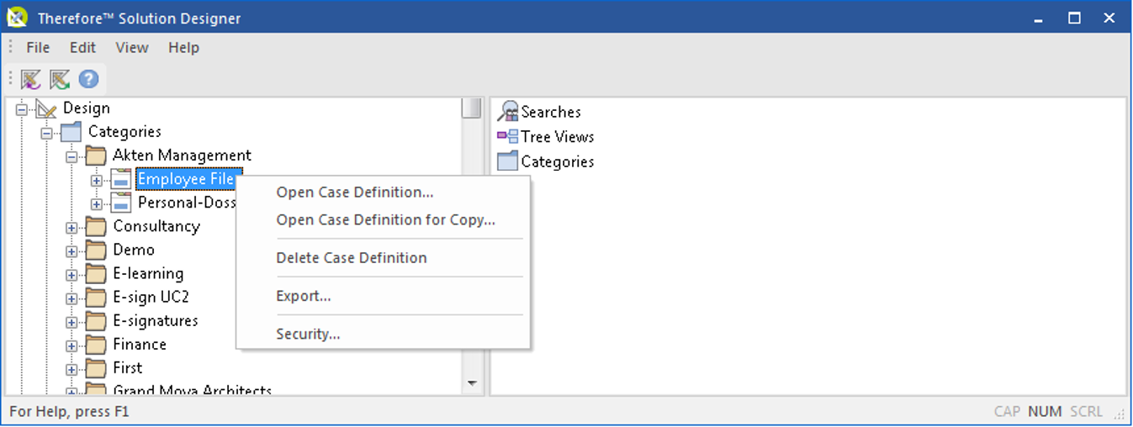Expand the E-signatures folder
This screenshot has width=1133, height=427.
pos(71,321)
